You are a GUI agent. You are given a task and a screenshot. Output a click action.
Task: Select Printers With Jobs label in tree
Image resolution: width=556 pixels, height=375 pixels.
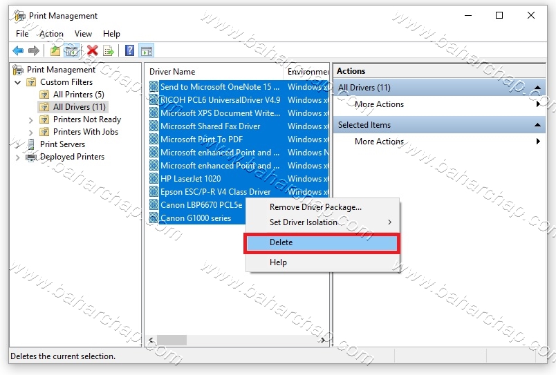(x=86, y=132)
